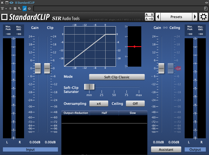Click the Clip fader handle
Image resolution: width=209 pixels, height=155 pixels.
[47, 68]
